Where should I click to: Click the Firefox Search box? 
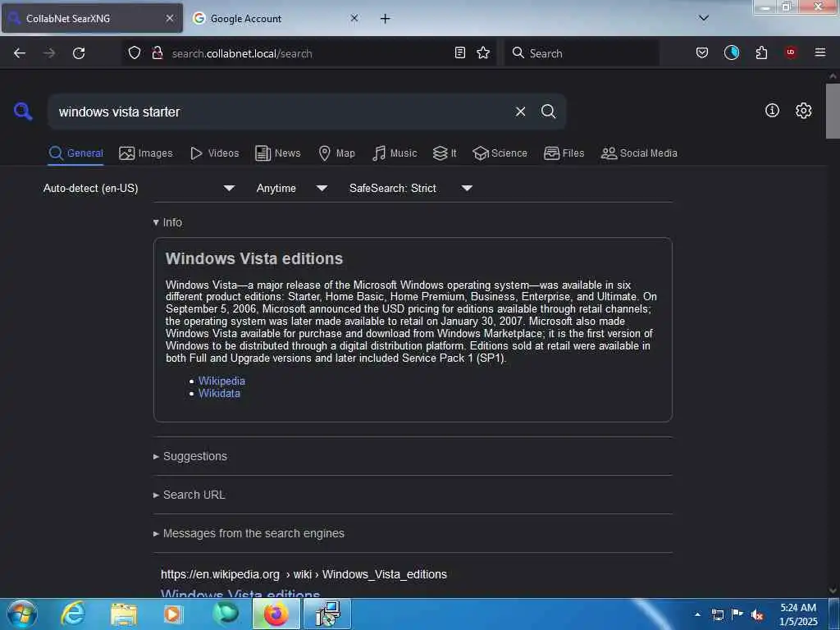(582, 53)
